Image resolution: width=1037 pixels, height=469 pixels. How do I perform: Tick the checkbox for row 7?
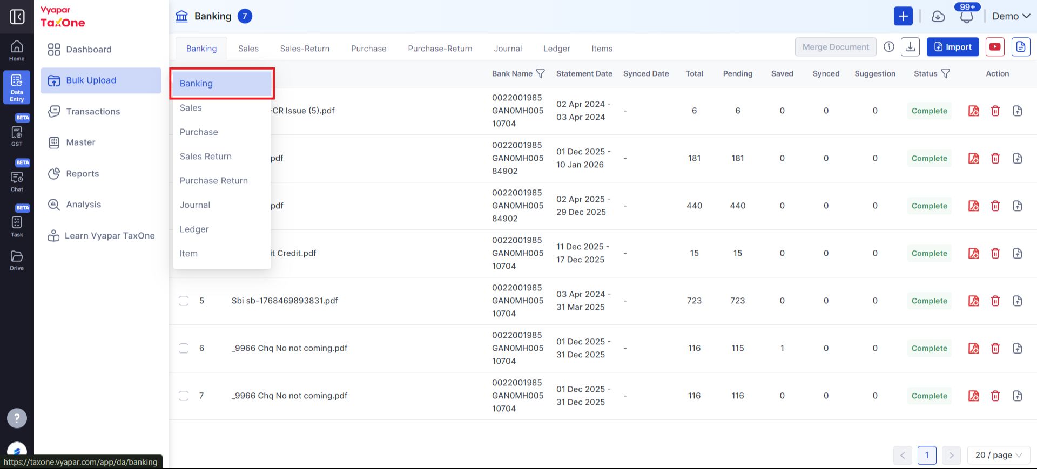pyautogui.click(x=184, y=396)
